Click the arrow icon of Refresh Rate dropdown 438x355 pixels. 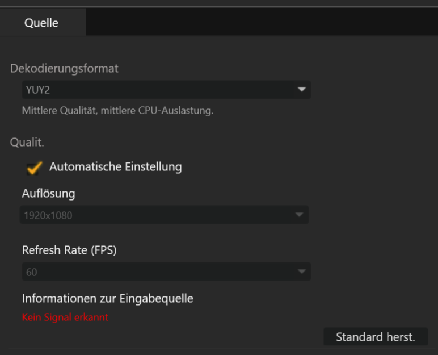(x=302, y=272)
